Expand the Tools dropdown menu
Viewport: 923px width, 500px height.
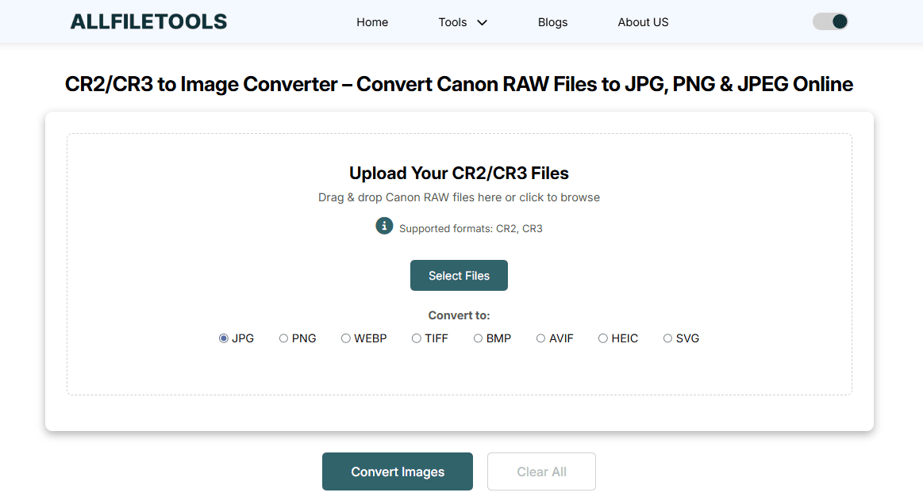[x=453, y=22]
